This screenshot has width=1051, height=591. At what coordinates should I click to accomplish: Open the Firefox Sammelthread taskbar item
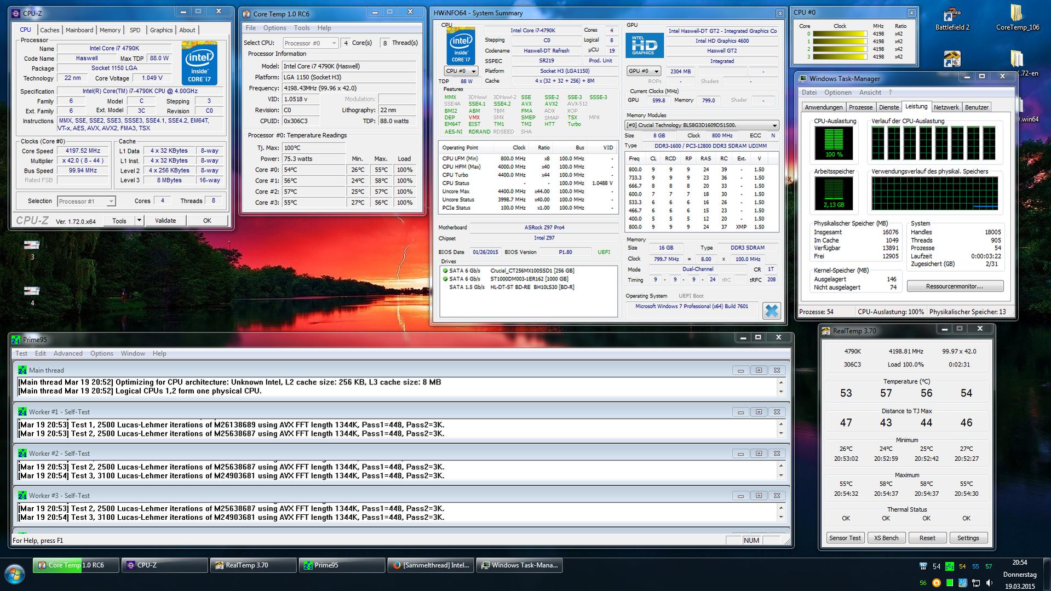(431, 565)
